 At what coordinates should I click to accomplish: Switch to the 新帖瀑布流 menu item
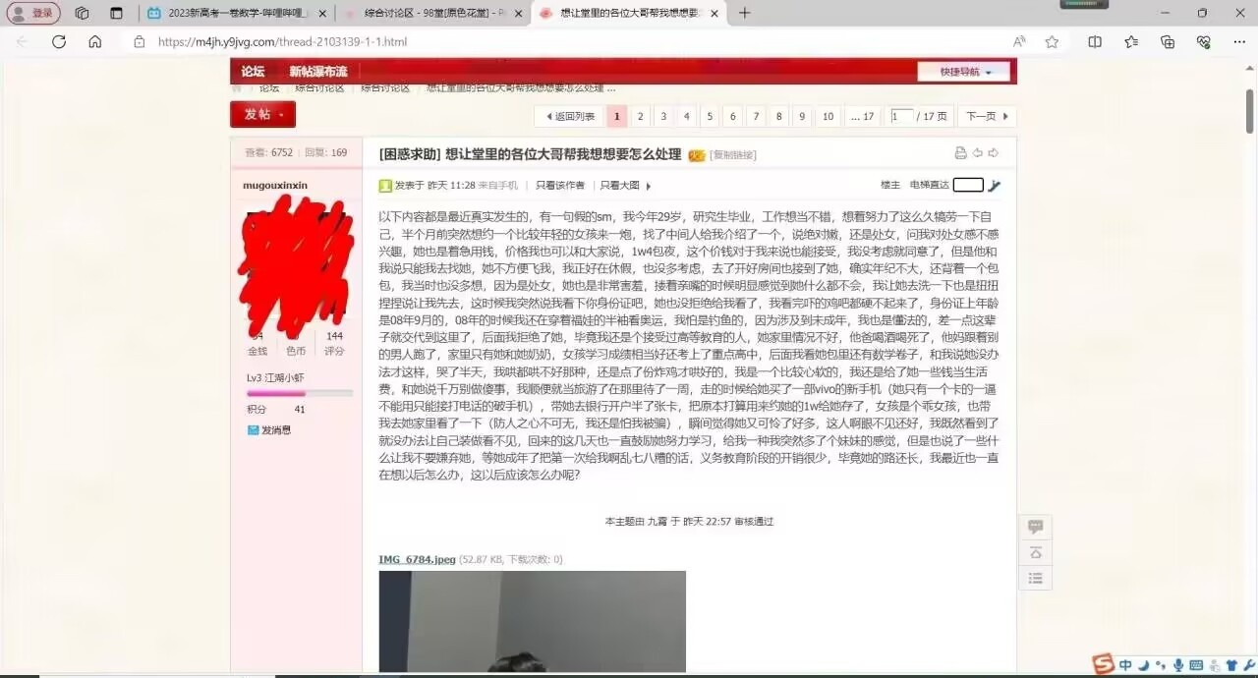tap(320, 72)
